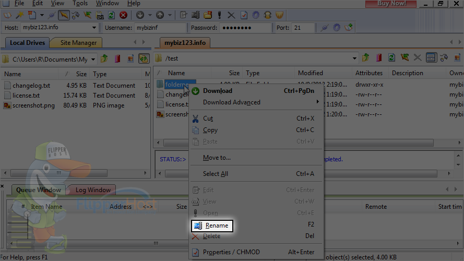Open the Host address dropdown
Viewport: 464px width, 261px height.
point(94,28)
